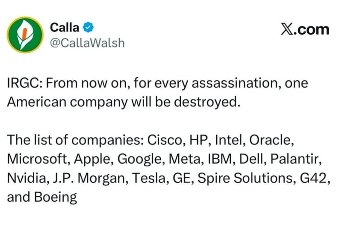The image size is (342, 227).
Task: Click the blue verified checkmark badge
Action: click(x=88, y=27)
